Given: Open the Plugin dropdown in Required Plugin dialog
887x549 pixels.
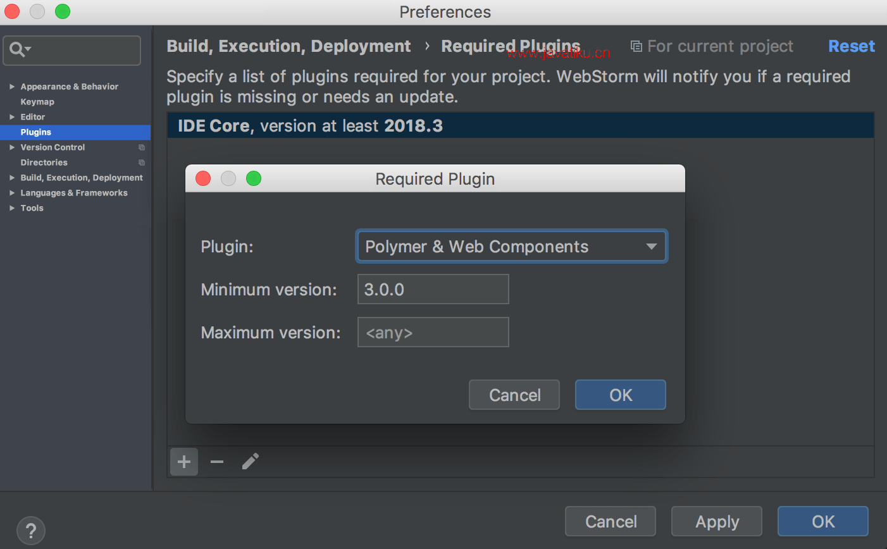Looking at the screenshot, I should (511, 247).
